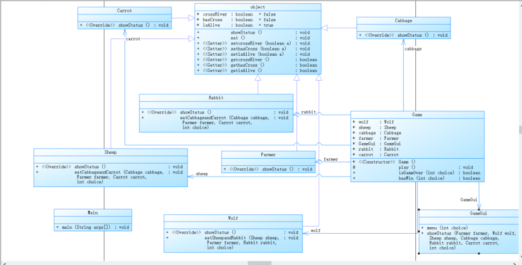Click eatSheepandRabbit method in Wolf class
Screen dimensions: 522x265
point(233,243)
